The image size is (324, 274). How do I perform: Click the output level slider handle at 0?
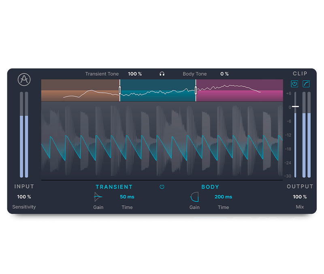[296, 106]
